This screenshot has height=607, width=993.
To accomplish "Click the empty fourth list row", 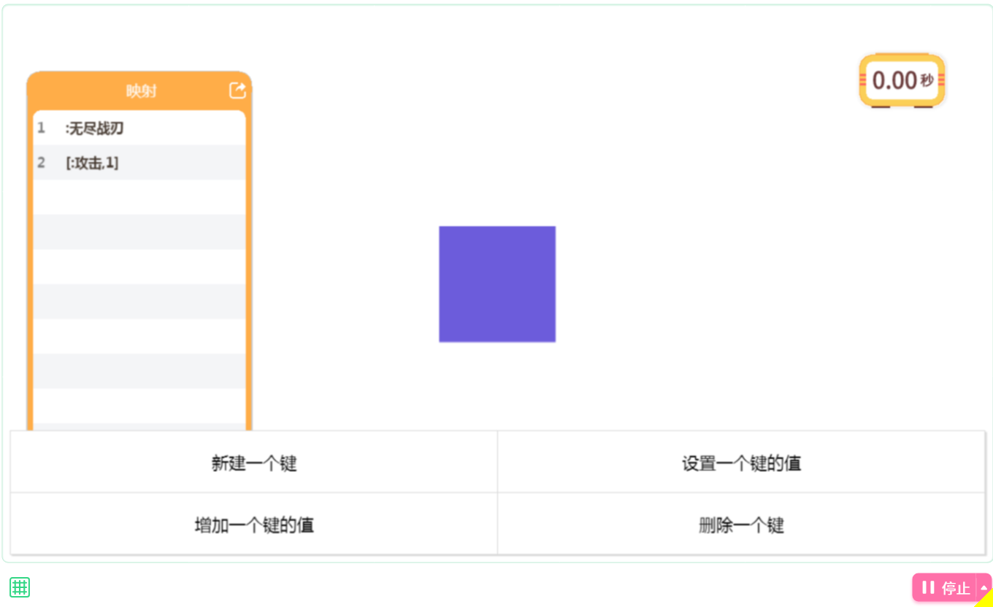I will pyautogui.click(x=139, y=232).
